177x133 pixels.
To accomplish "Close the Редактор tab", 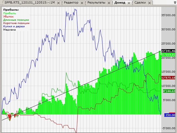I will pos(82,3).
